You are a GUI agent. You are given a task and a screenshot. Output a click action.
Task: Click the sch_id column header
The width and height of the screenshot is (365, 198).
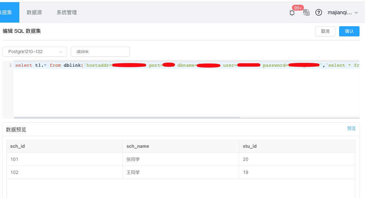[65, 146]
